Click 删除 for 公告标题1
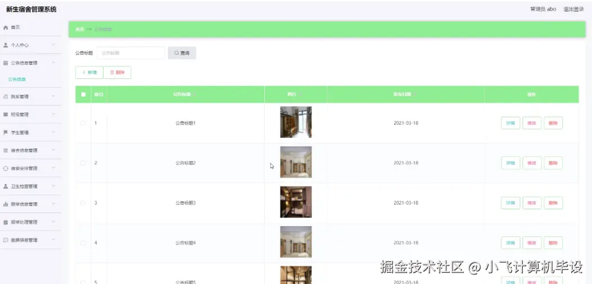This screenshot has height=284, width=592. [553, 123]
